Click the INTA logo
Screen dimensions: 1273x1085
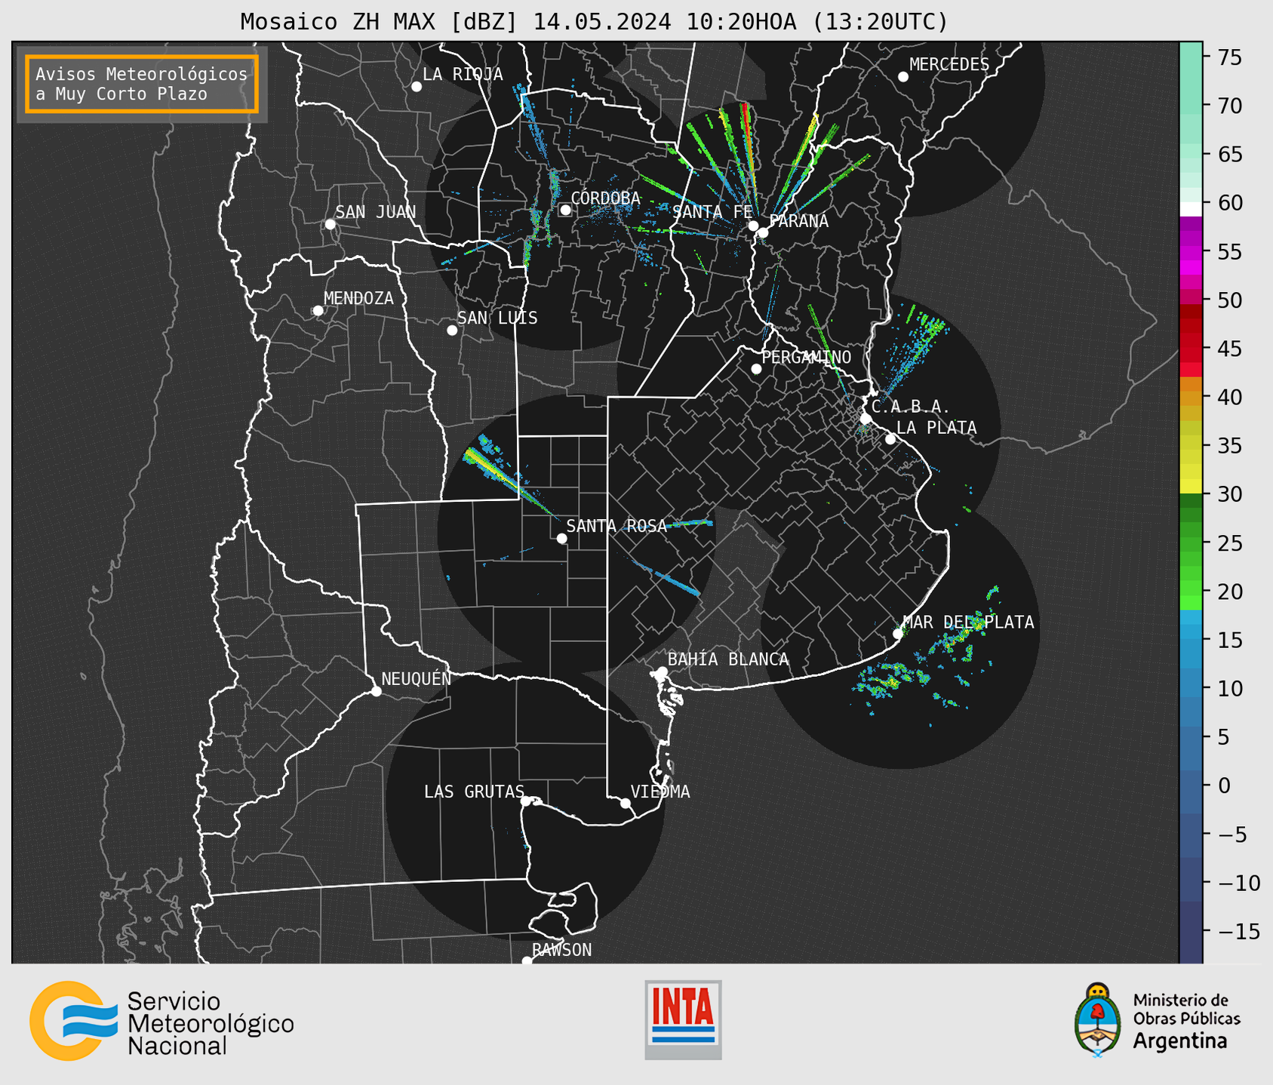point(683,1019)
